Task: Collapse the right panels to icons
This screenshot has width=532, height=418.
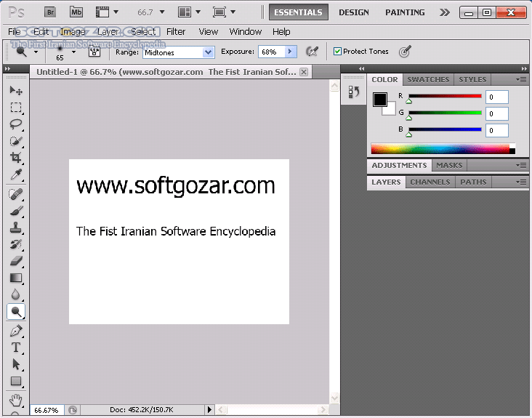Action: point(524,68)
